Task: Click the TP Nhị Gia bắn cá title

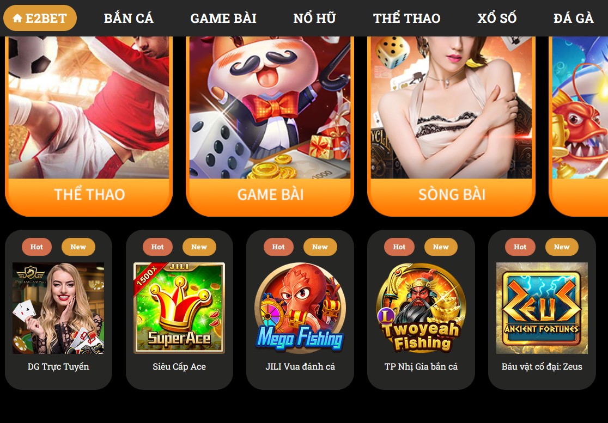Action: [x=421, y=366]
